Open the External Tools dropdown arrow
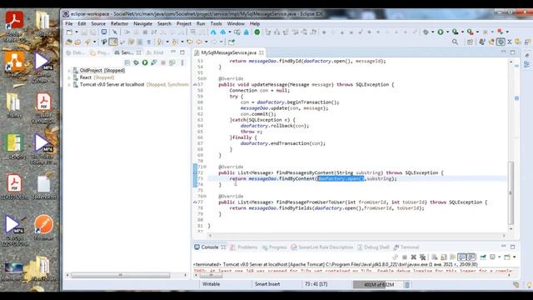This screenshot has width=533, height=300. (477, 32)
